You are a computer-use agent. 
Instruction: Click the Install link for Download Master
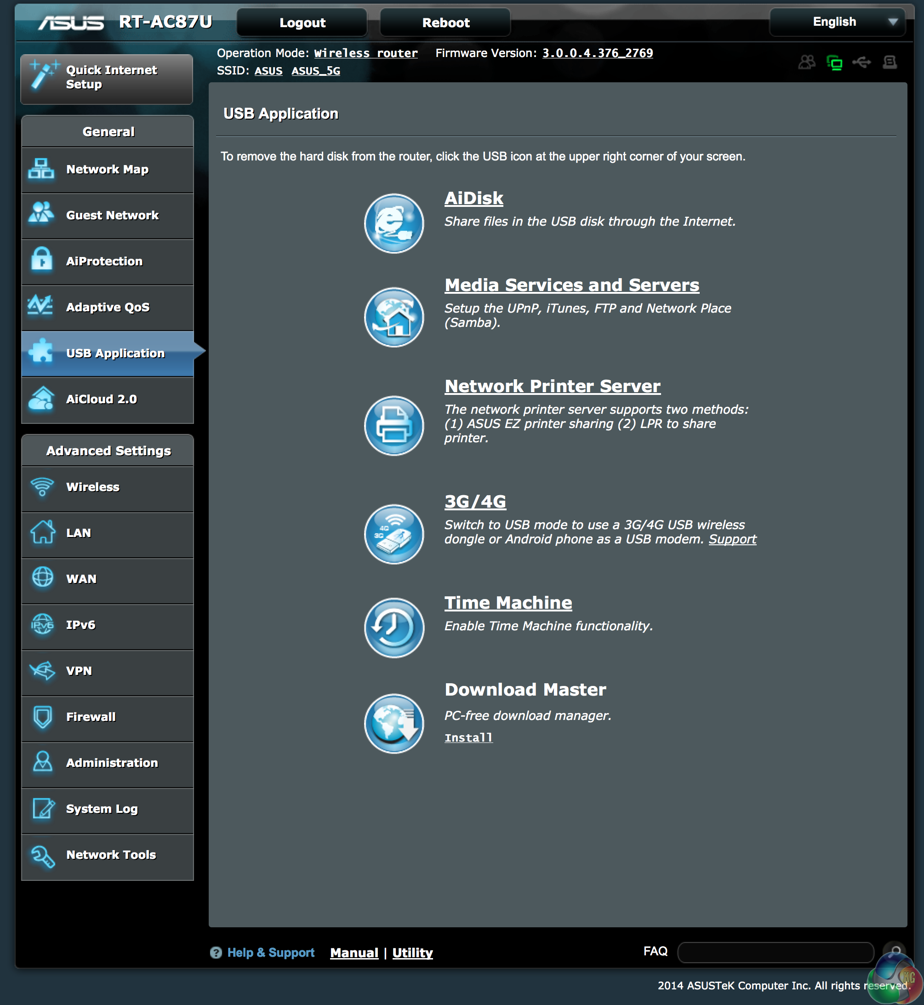(468, 736)
